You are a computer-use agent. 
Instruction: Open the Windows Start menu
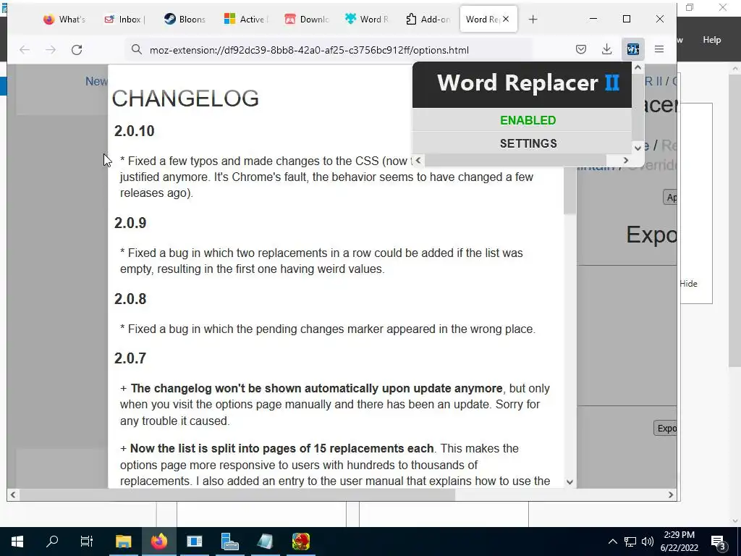[x=17, y=542]
